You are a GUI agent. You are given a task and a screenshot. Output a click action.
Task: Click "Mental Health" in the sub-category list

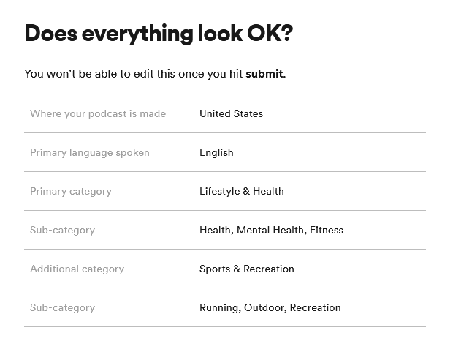271,230
